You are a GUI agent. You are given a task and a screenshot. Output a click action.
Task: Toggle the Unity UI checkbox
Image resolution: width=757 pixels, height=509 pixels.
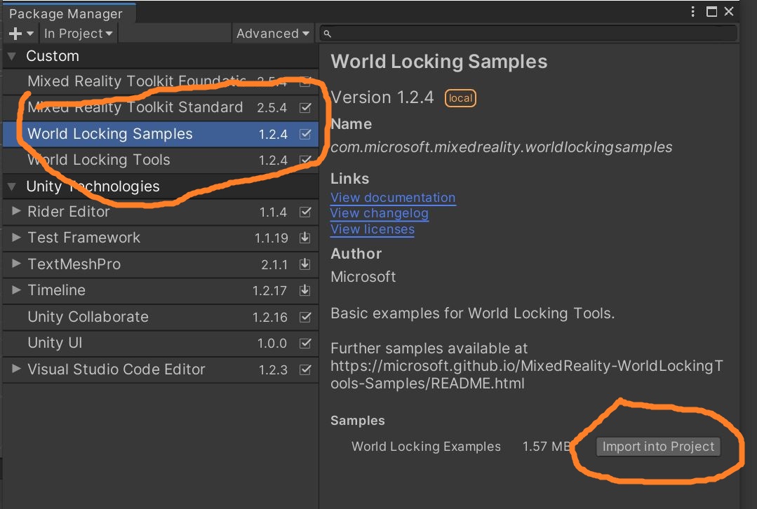tap(305, 343)
